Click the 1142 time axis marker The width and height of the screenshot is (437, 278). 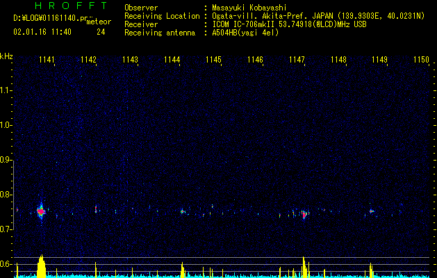88,59
